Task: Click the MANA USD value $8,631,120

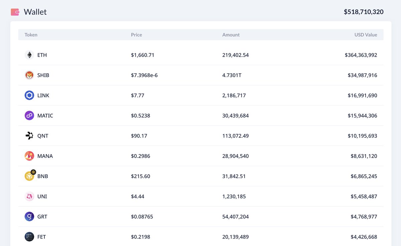Action: point(364,156)
